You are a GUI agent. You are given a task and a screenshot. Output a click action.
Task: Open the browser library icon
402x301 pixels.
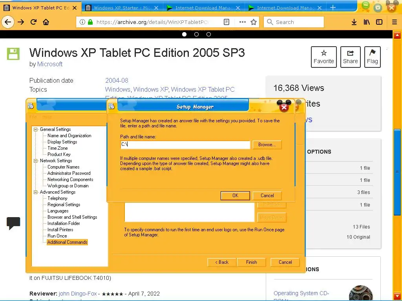tap(367, 22)
